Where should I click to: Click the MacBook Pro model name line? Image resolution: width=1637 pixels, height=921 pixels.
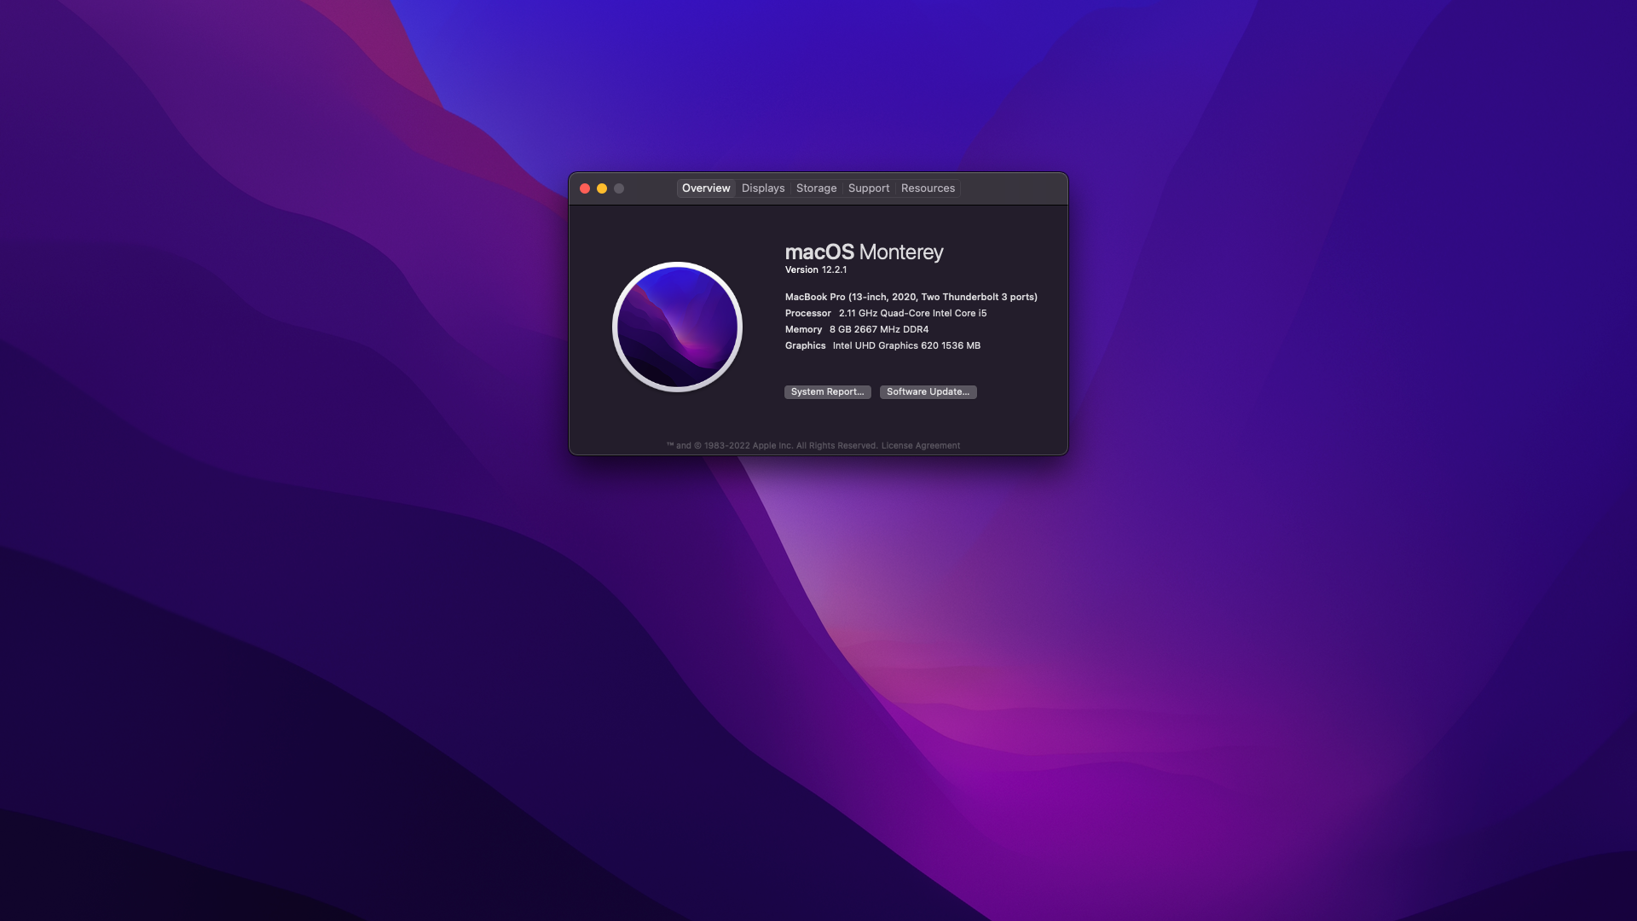coord(911,297)
